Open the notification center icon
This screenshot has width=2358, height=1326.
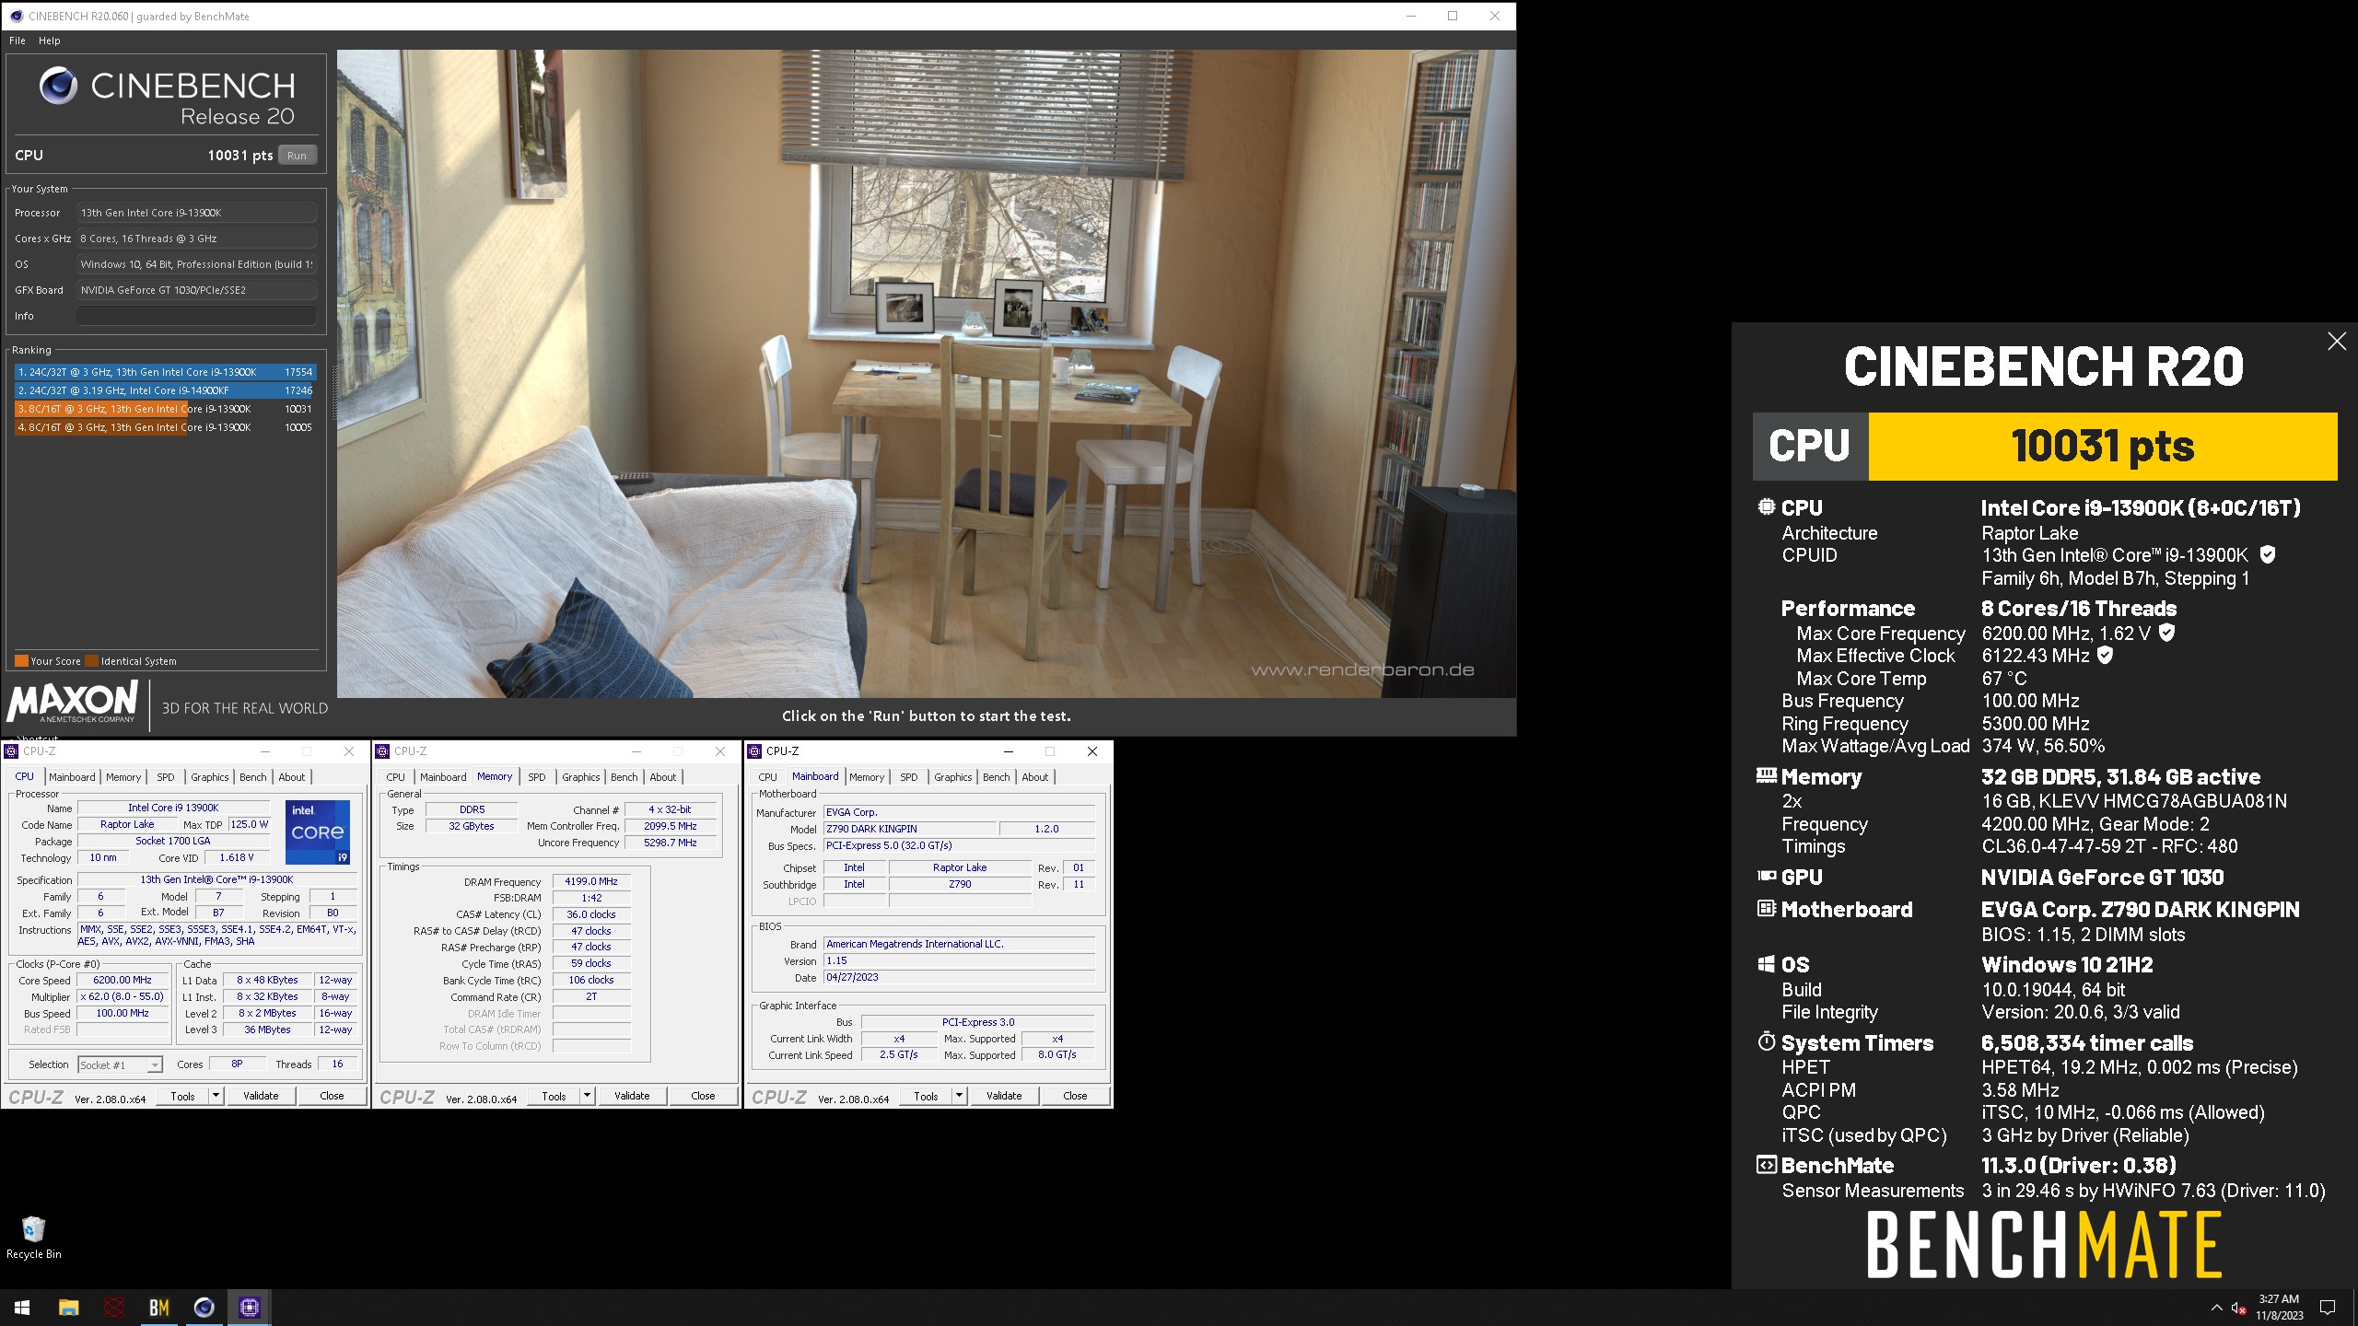[x=2328, y=1308]
